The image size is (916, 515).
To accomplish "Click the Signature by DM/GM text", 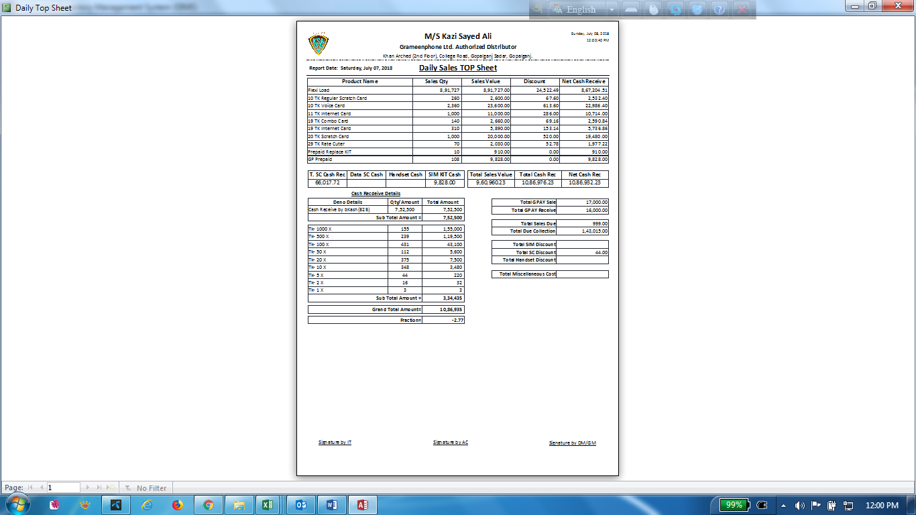I will point(573,443).
